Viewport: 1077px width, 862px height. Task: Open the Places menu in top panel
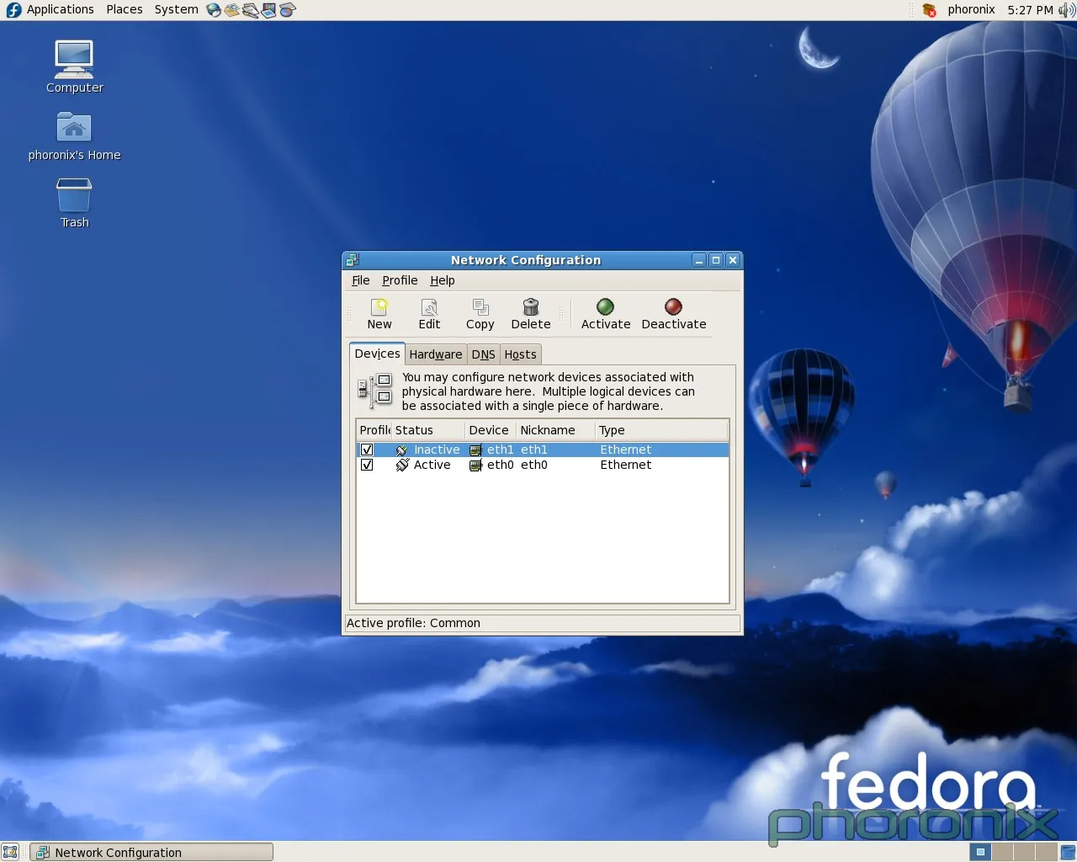click(125, 9)
